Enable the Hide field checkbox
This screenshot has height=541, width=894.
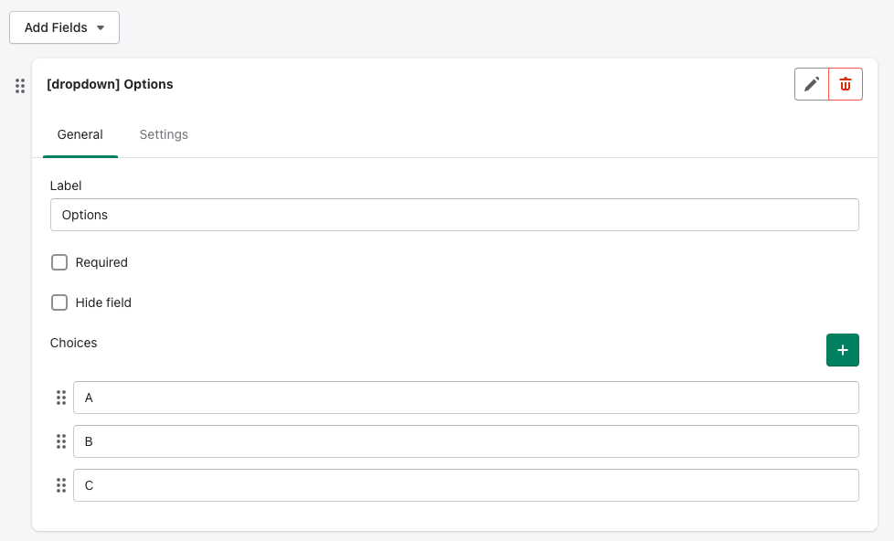(59, 302)
